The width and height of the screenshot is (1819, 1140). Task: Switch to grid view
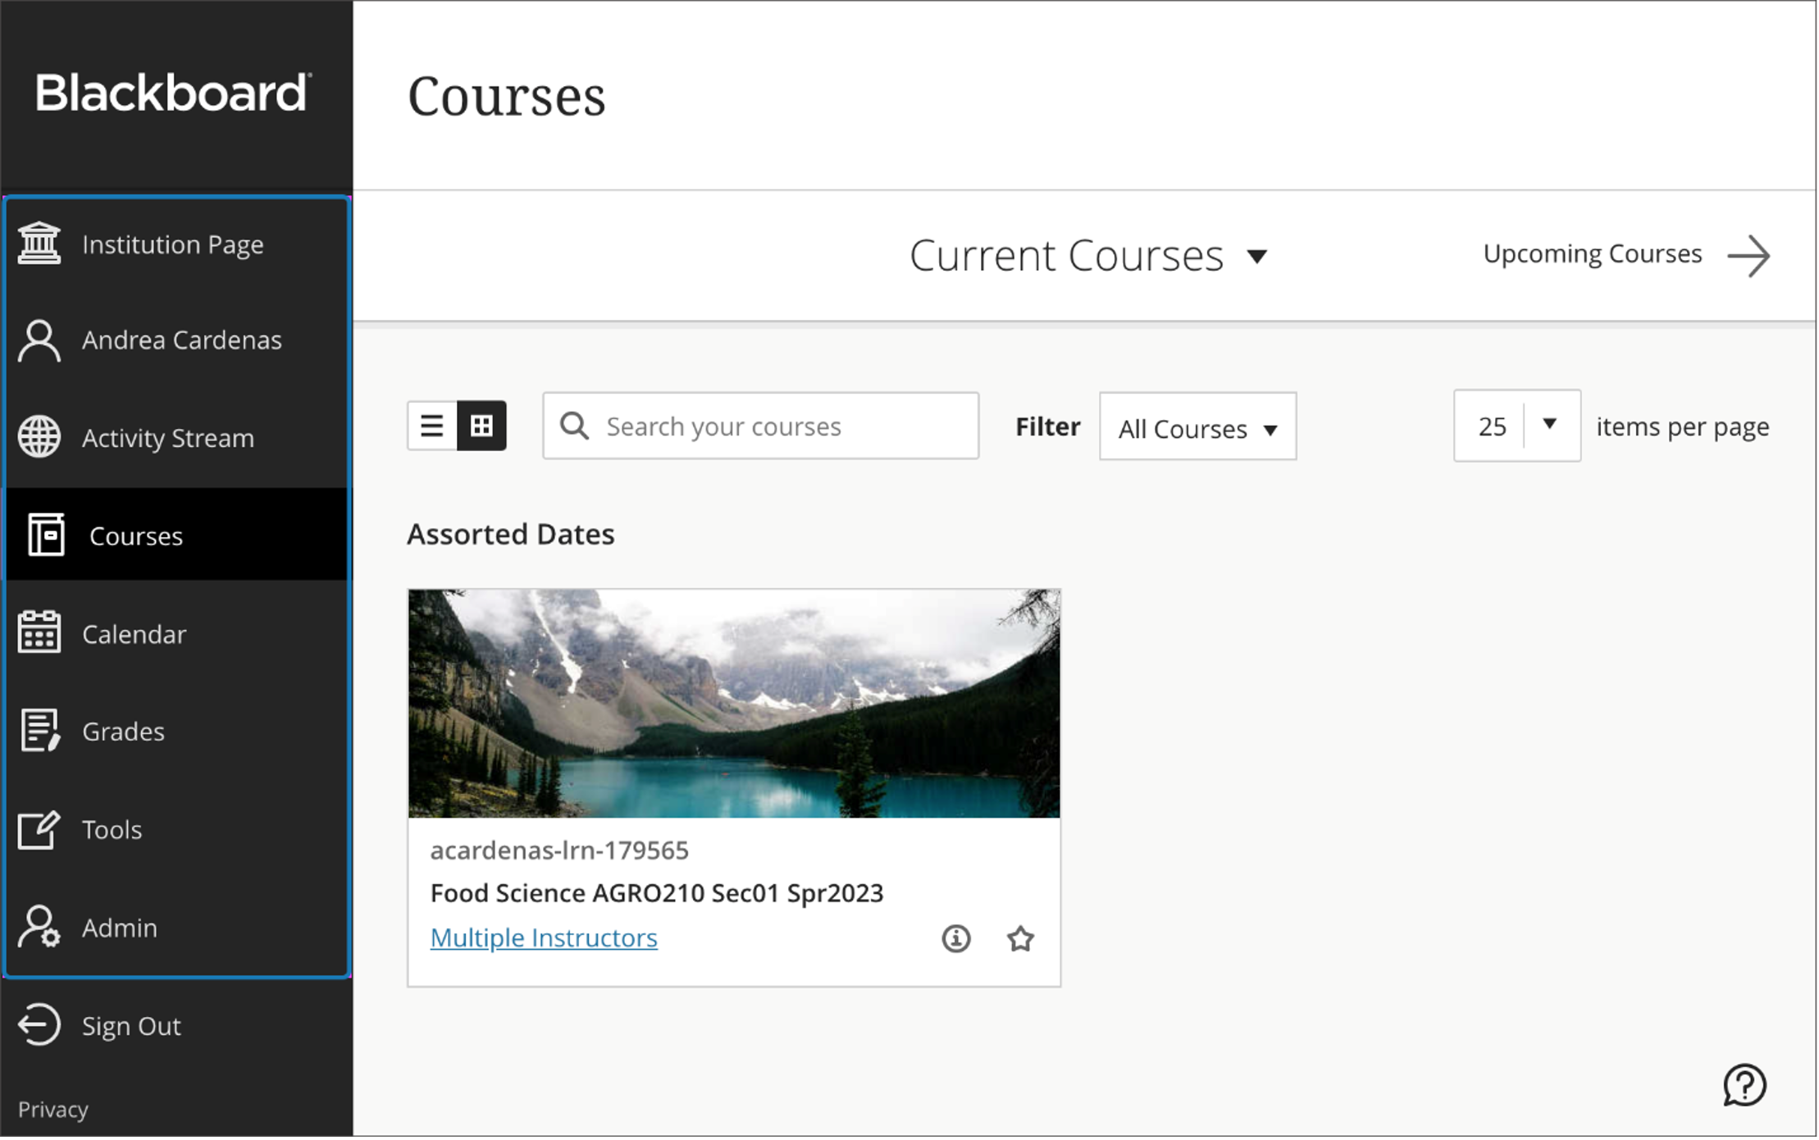(x=481, y=426)
